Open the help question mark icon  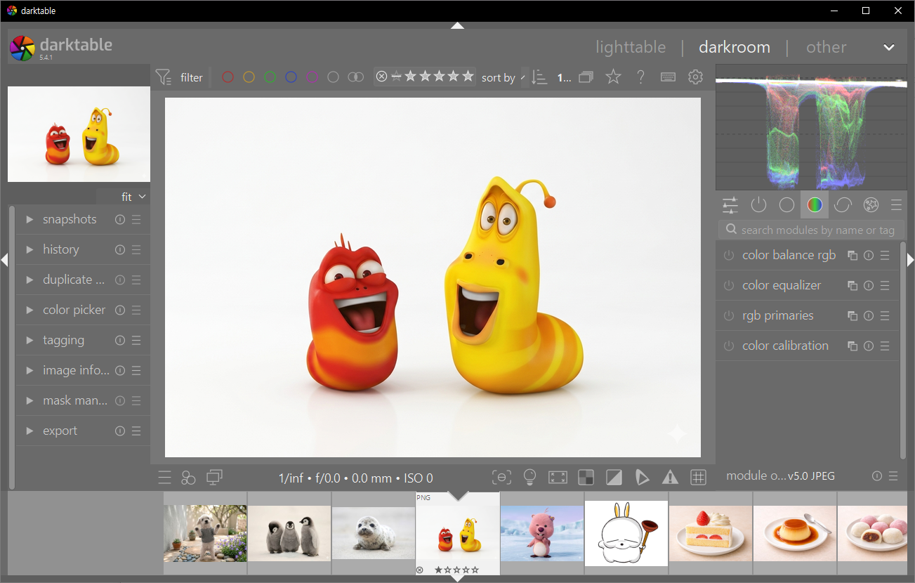[640, 77]
